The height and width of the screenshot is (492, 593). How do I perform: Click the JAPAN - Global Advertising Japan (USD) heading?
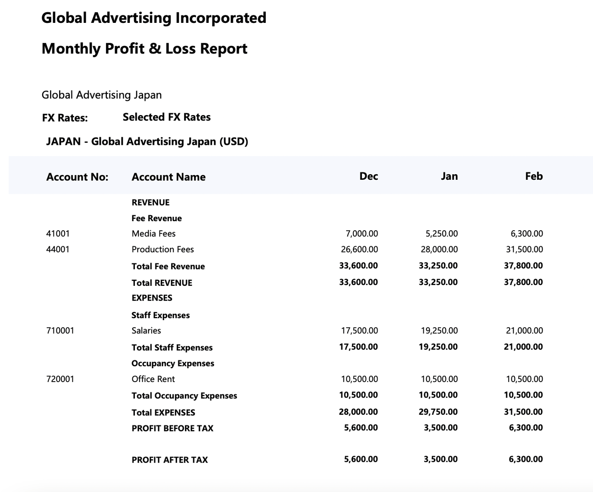tap(147, 142)
